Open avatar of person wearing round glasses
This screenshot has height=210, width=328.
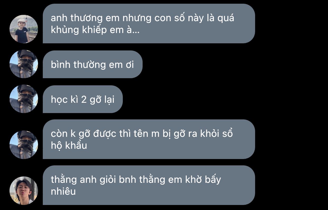click(24, 191)
